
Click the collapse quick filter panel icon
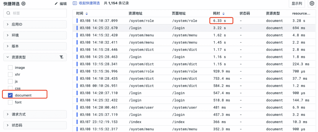pyautogui.click(x=75, y=3)
